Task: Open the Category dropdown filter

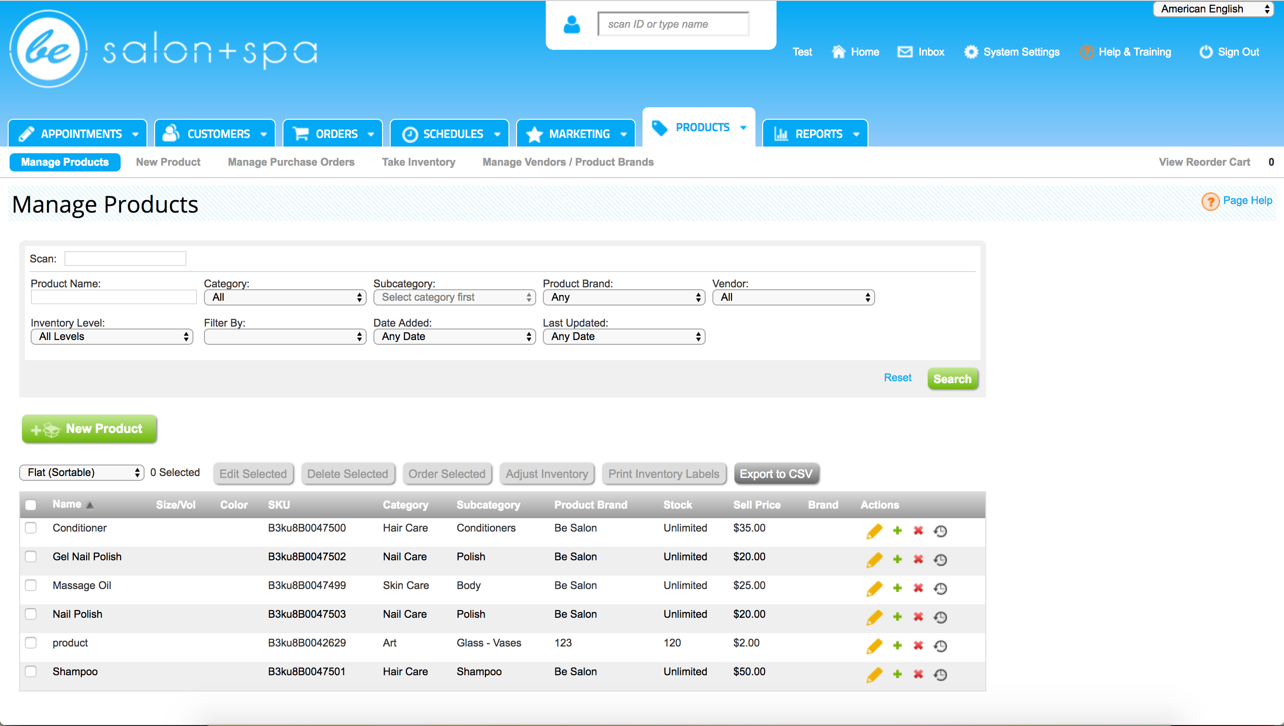Action: click(285, 298)
